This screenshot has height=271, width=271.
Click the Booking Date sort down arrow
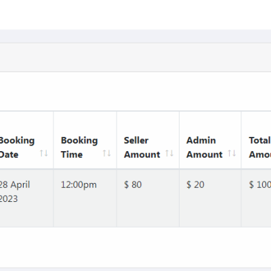[46, 153]
